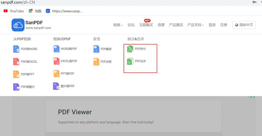Click the YouTube bookmark icon

6,11
